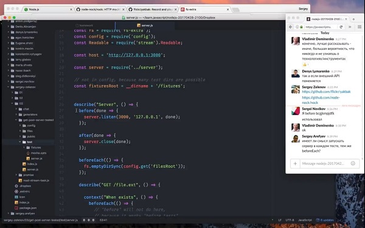Screen dimensions: 365x228
Task: Select the server.js editor tab
Action: pos(145,26)
